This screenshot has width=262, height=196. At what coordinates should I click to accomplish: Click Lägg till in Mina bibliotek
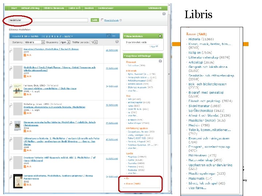154,46
